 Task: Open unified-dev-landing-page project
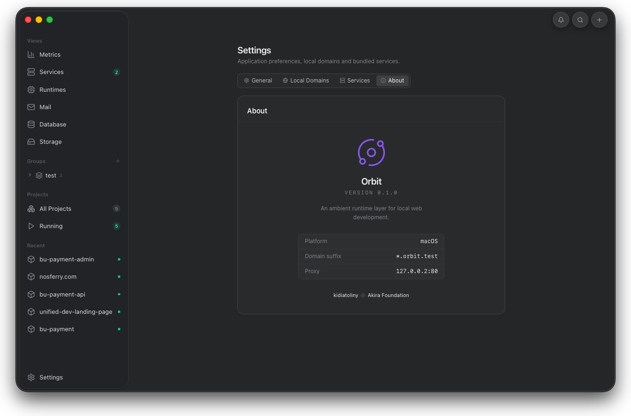(73, 312)
